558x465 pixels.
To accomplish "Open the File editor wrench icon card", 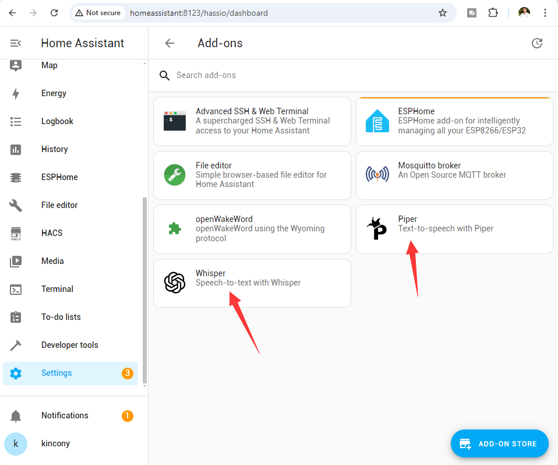I will (174, 175).
